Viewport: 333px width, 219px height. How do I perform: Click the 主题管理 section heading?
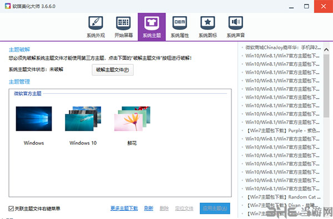[19, 82]
